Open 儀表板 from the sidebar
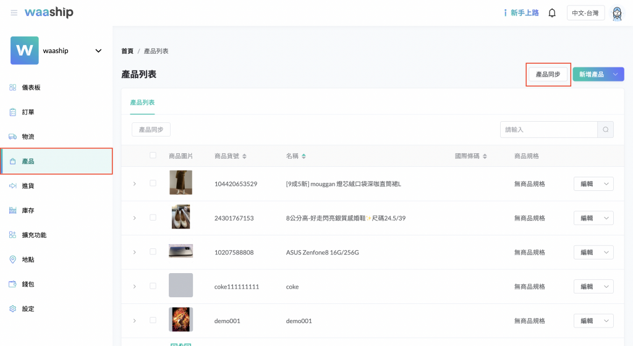 tap(31, 88)
